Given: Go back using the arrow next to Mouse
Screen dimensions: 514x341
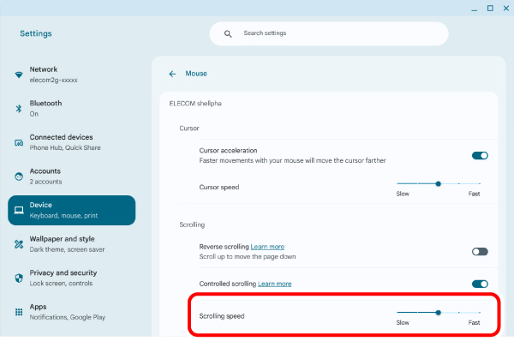Looking at the screenshot, I should (x=172, y=74).
